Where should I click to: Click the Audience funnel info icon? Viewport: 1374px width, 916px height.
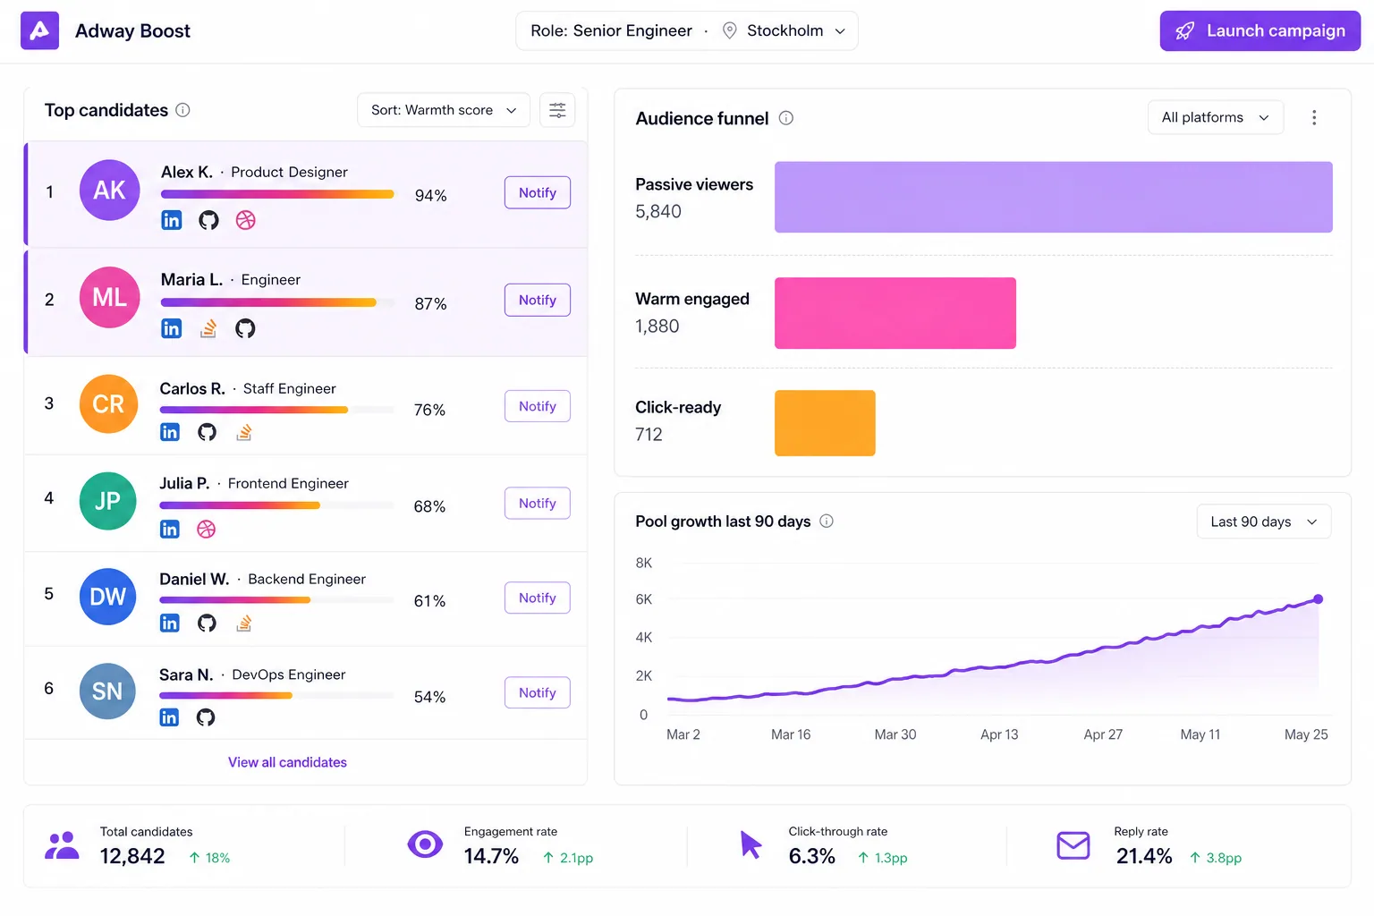[x=786, y=118]
